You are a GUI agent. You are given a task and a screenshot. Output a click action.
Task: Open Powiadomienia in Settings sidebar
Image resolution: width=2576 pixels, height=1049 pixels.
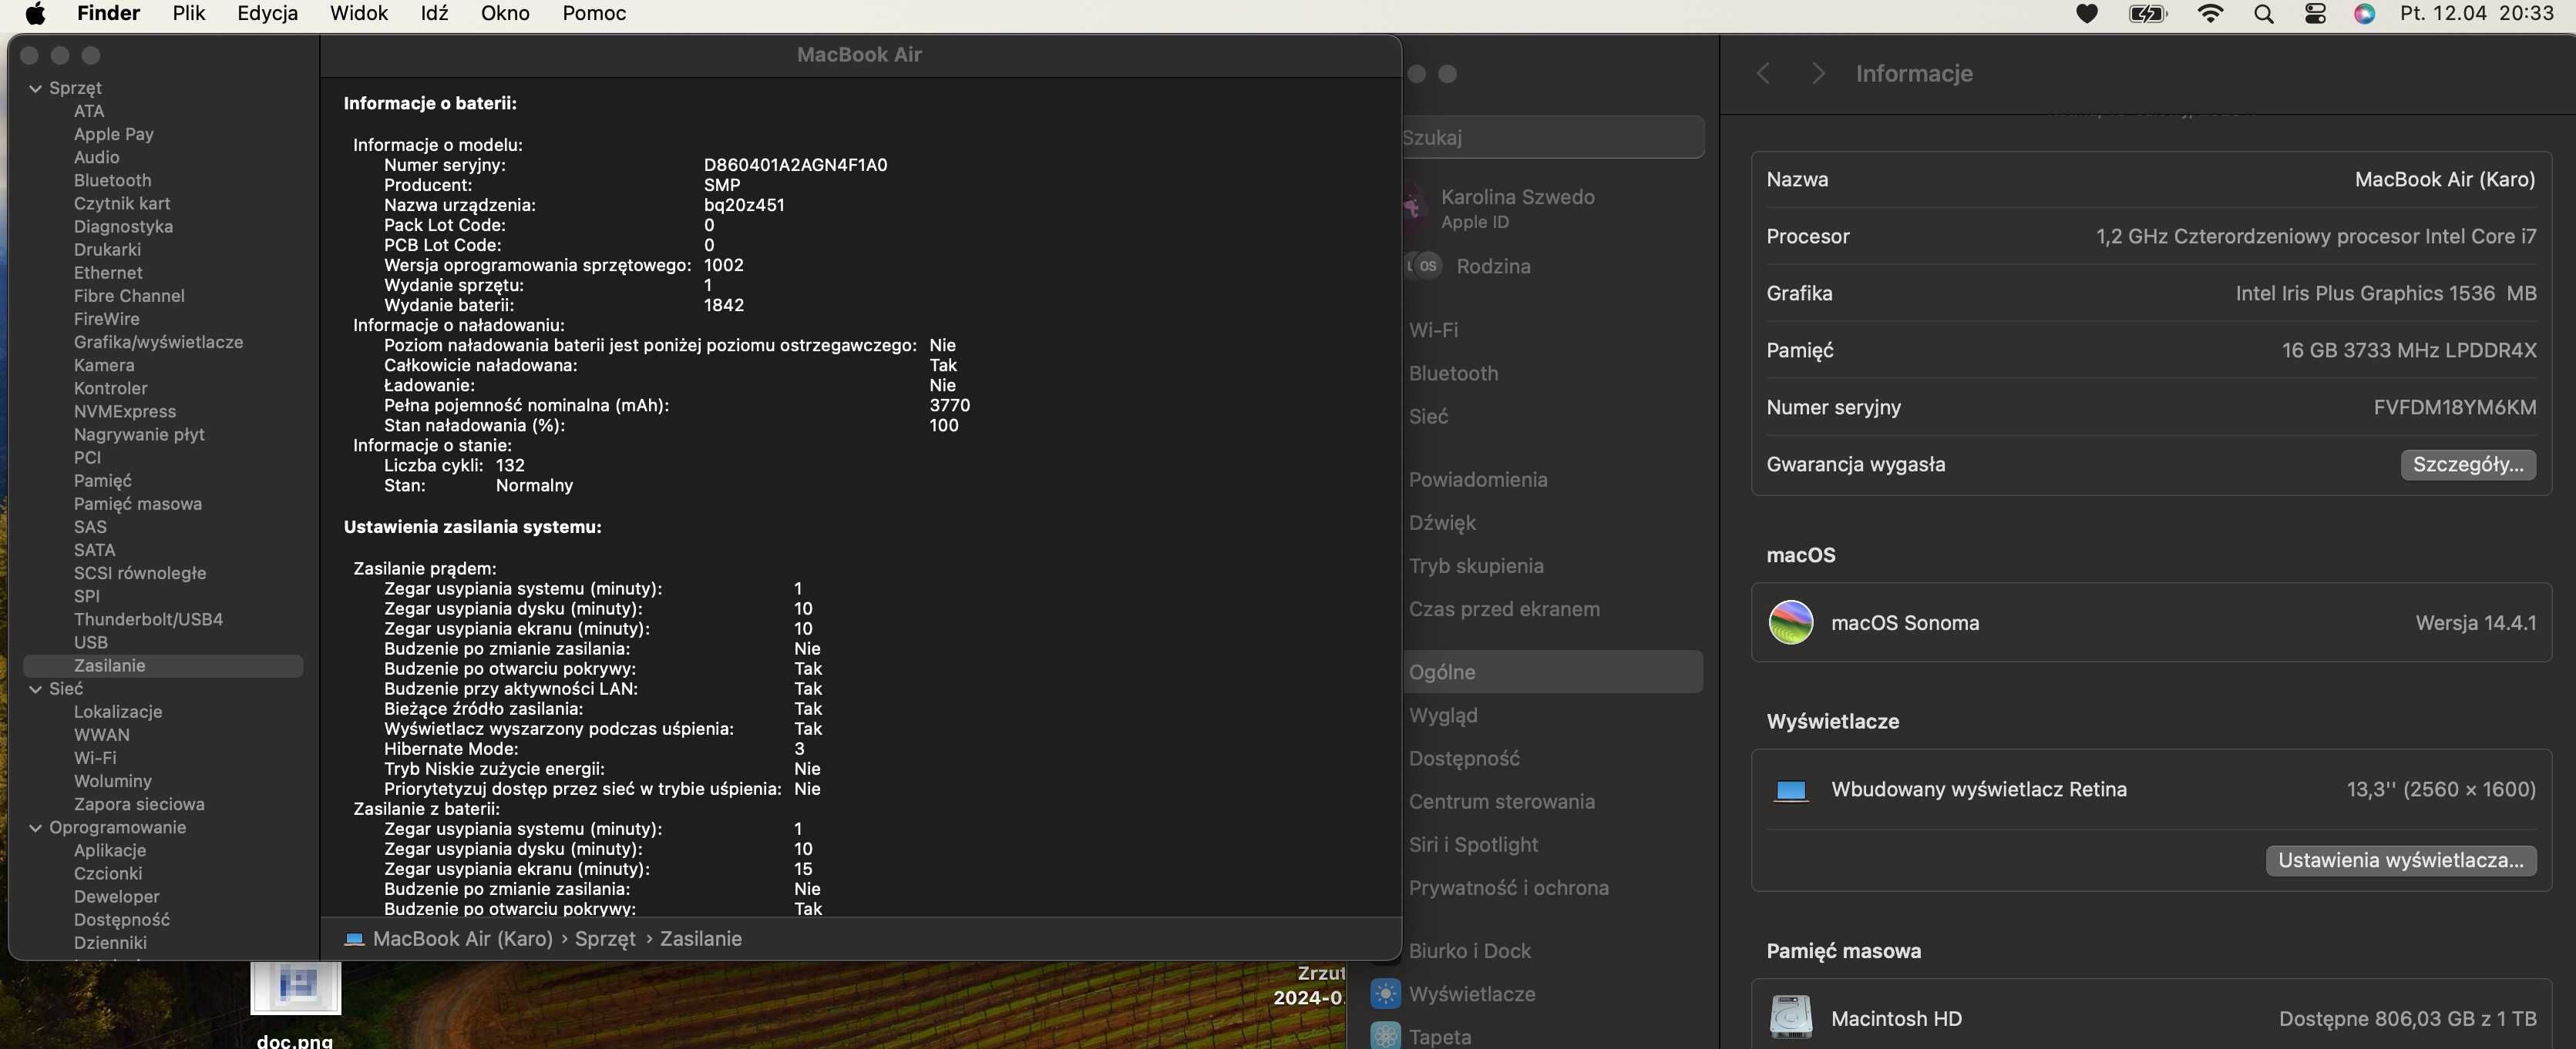[1478, 480]
